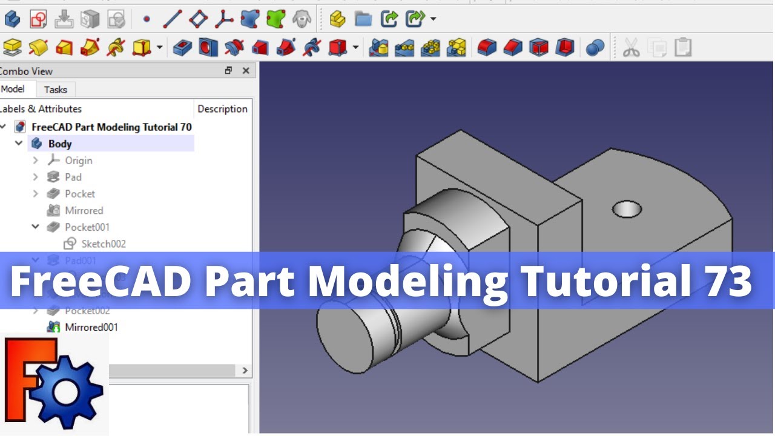
Task: Select the Body item in the tree
Action: (x=60, y=144)
